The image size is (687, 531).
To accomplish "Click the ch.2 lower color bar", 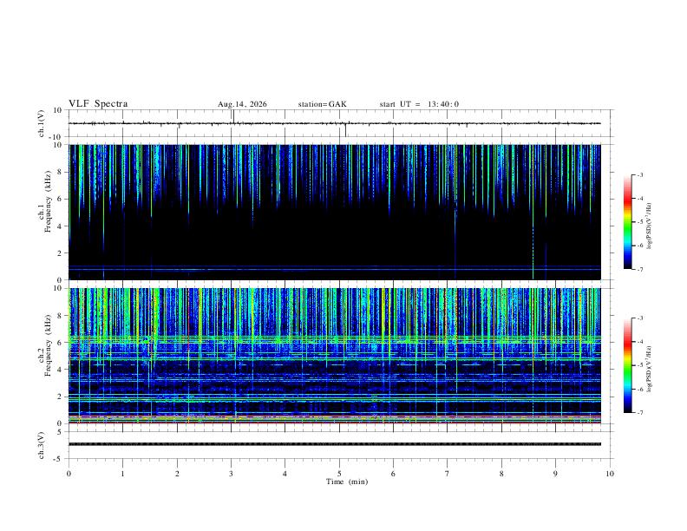I will (x=627, y=365).
